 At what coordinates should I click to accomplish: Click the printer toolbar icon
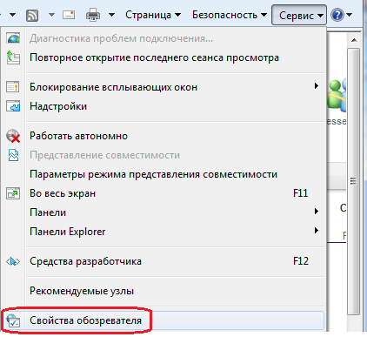(93, 15)
